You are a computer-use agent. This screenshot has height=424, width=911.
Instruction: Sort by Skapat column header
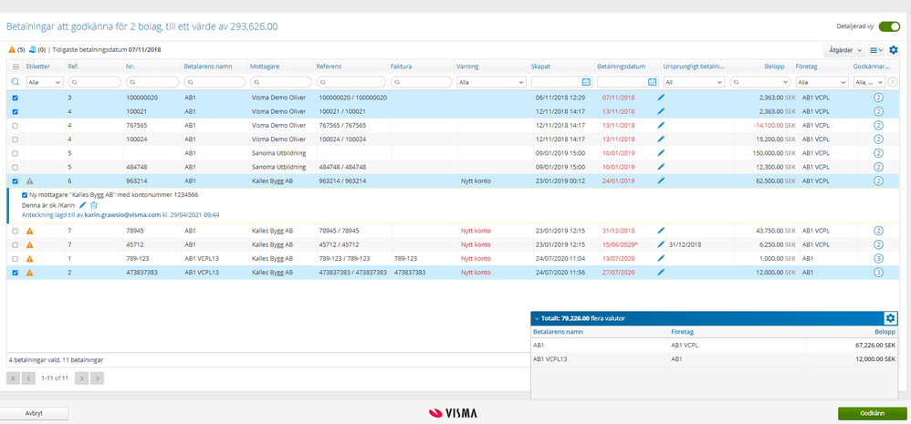click(540, 67)
